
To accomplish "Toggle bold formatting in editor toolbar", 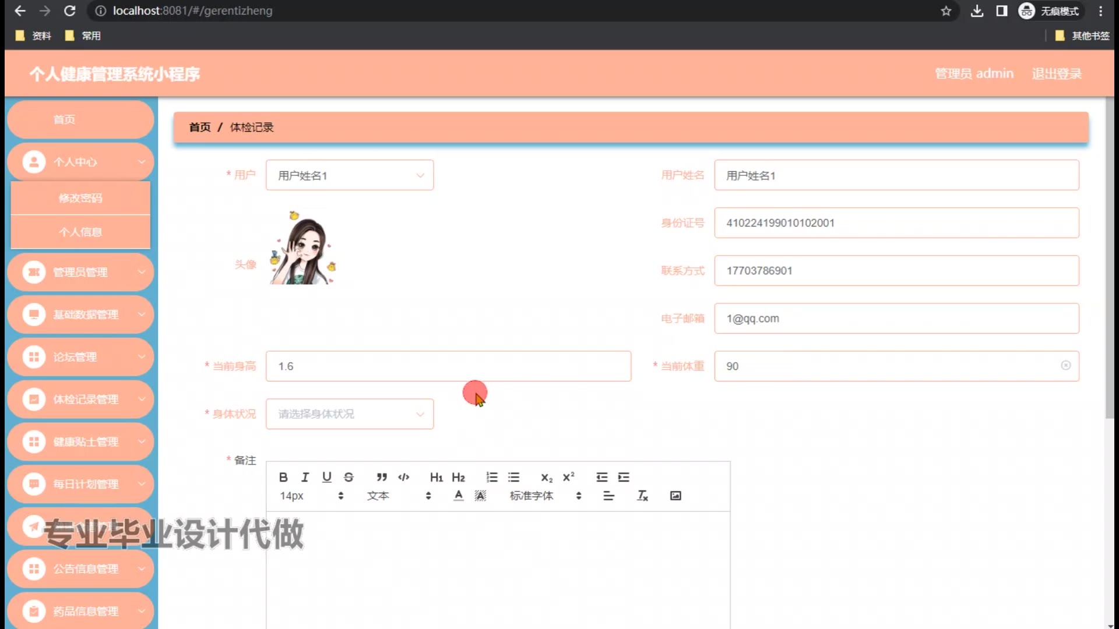I will pyautogui.click(x=283, y=477).
